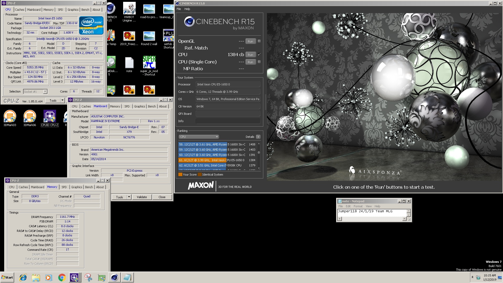Open the teamcup image file on desktop

(x=168, y=12)
